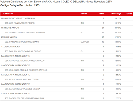The width and height of the screenshot is (134, 105).
Task: Click the Porcentaje column header
Action: tap(116, 14)
